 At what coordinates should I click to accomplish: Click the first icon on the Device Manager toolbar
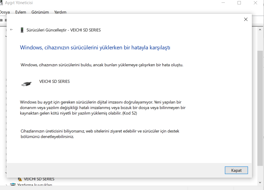1,20
